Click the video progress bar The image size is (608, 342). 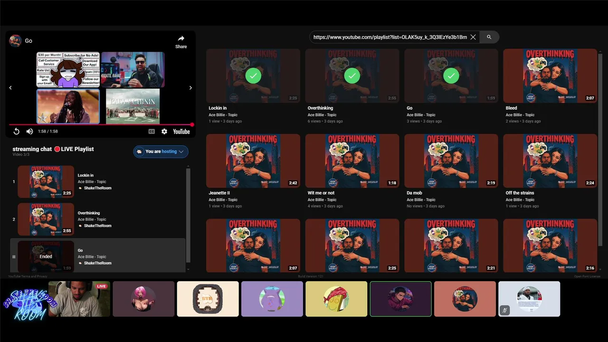(x=101, y=124)
